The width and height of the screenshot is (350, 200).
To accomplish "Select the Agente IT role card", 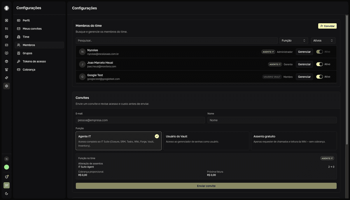I will click(x=118, y=141).
